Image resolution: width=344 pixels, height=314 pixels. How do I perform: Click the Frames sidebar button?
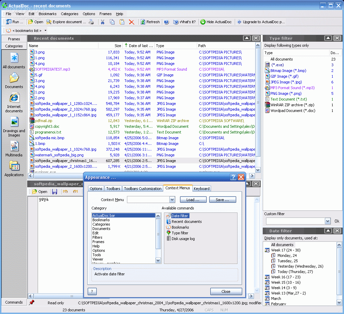click(x=14, y=39)
